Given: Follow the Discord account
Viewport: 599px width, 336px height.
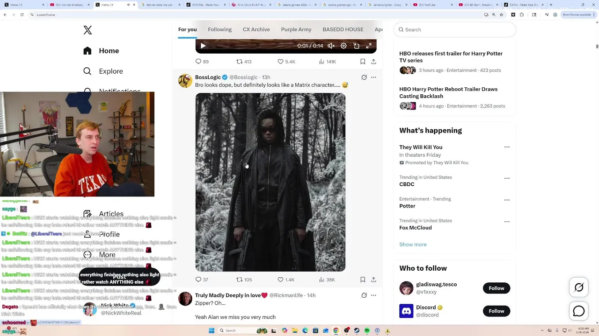Looking at the screenshot, I should [x=497, y=311].
